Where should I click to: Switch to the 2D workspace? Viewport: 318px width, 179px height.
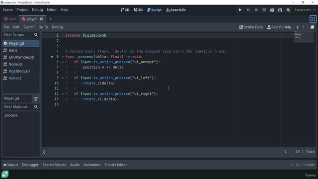click(x=125, y=10)
